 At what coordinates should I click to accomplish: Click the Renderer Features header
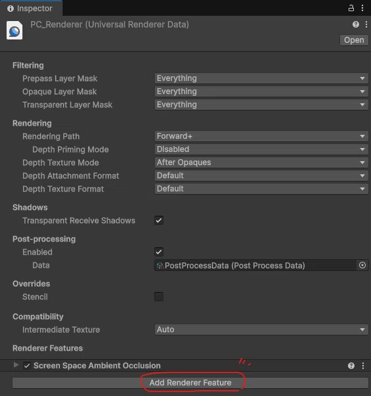click(x=47, y=348)
